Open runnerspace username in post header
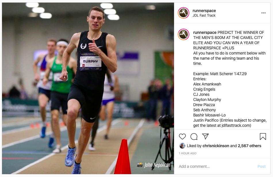The height and width of the screenshot is (177, 273). tap(204, 11)
